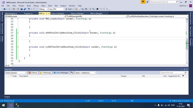Switch to the Open.cs [Design] tab
Screen dimensions: 193x108
pos(77,13)
